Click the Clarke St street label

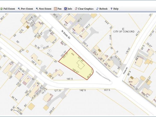[x=125, y=70]
